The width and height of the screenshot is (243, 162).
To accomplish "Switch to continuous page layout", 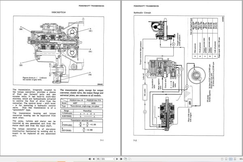I will pos(226,159).
